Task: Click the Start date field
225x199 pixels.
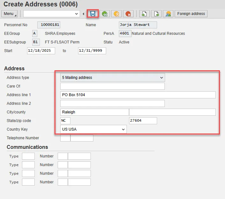Action: (41, 51)
